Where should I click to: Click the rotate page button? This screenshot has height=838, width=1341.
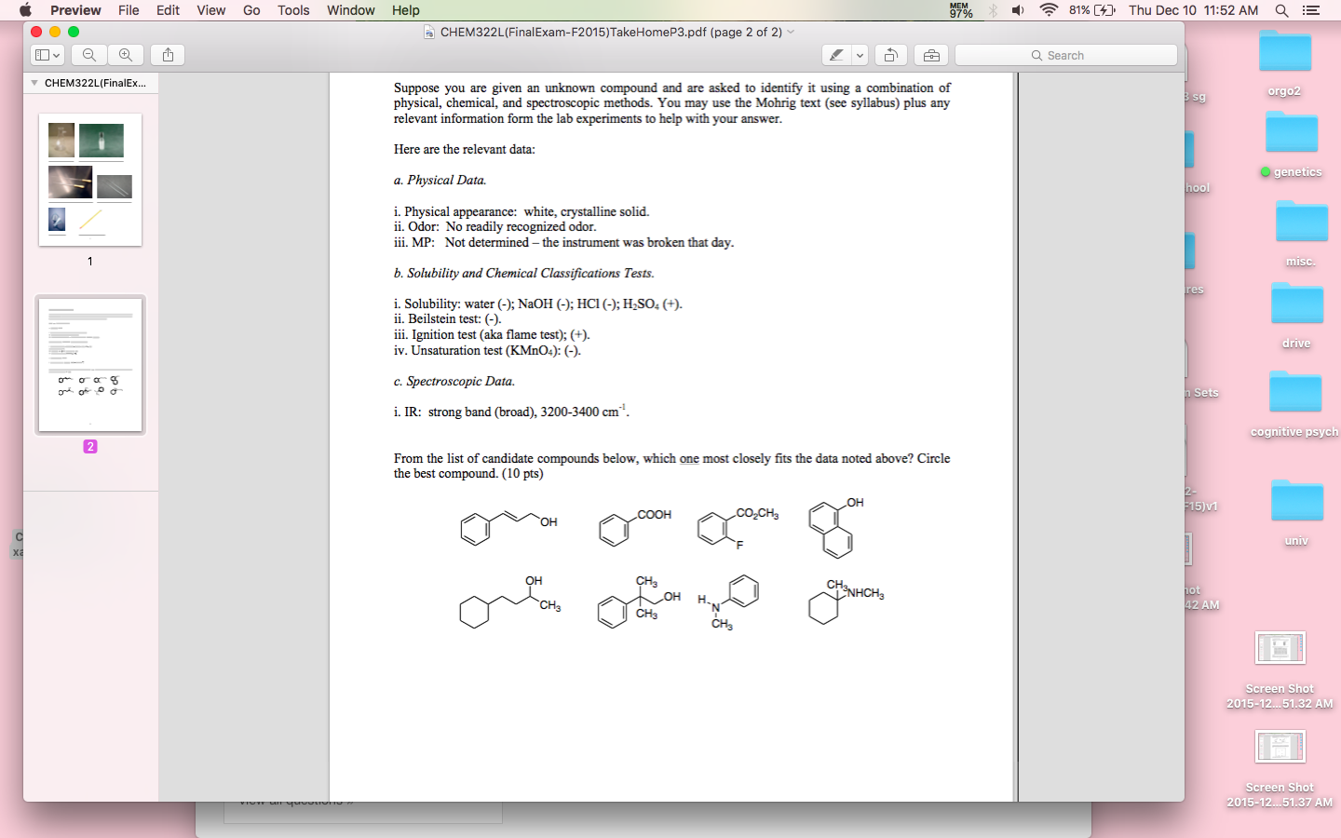(x=890, y=55)
